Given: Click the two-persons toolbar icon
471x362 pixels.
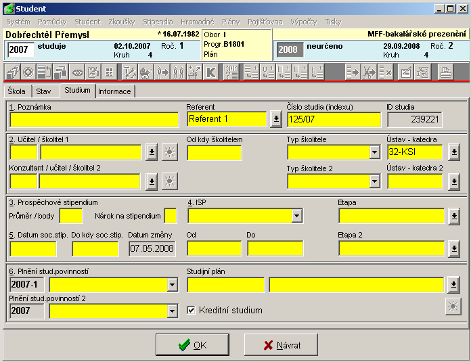Looking at the screenshot, I should (179, 72).
